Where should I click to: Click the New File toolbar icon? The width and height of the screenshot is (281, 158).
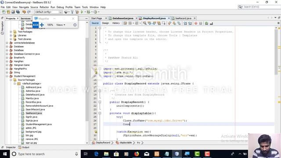(4, 12)
